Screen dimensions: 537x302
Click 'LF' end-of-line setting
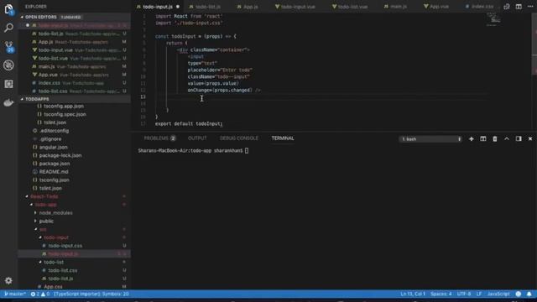[x=479, y=294]
